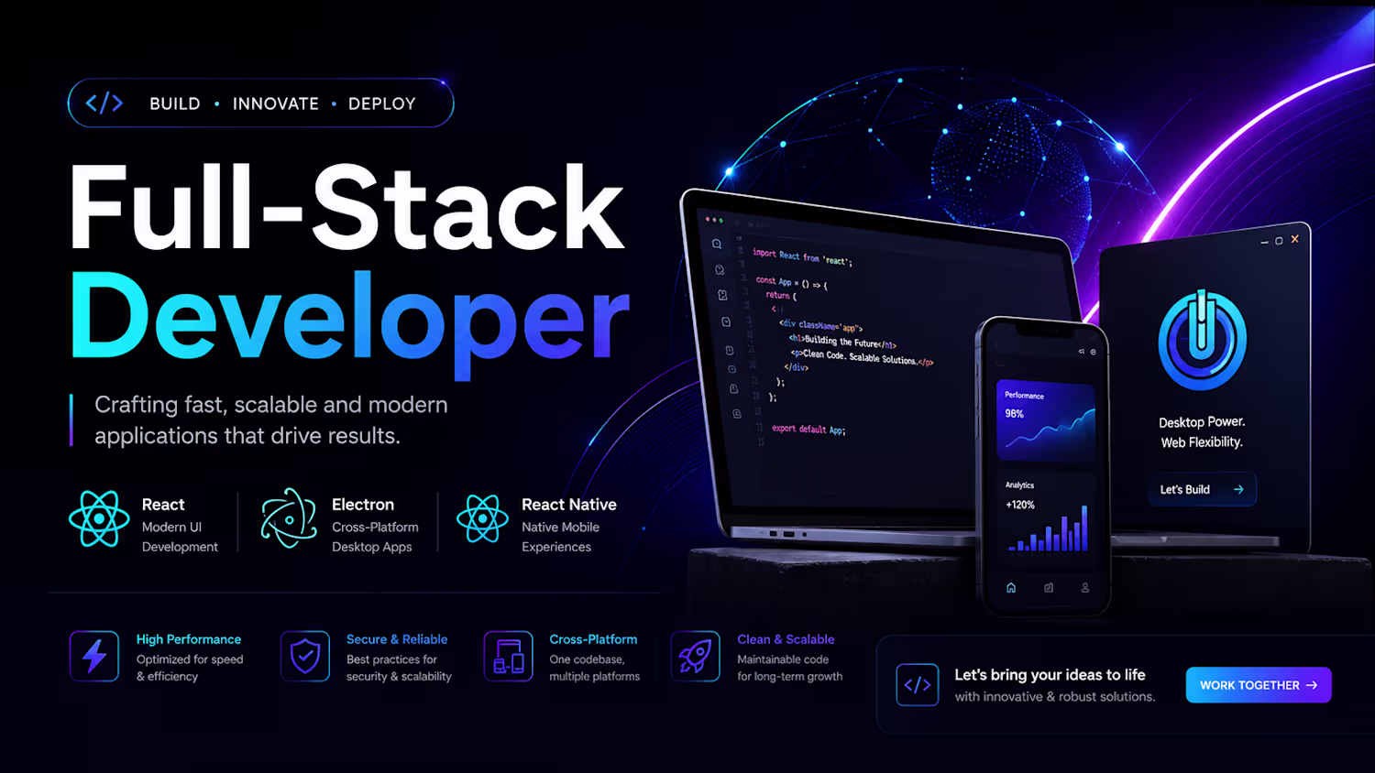Click the code icon beside Let's bring your ideas
1375x773 pixels.
tap(918, 685)
